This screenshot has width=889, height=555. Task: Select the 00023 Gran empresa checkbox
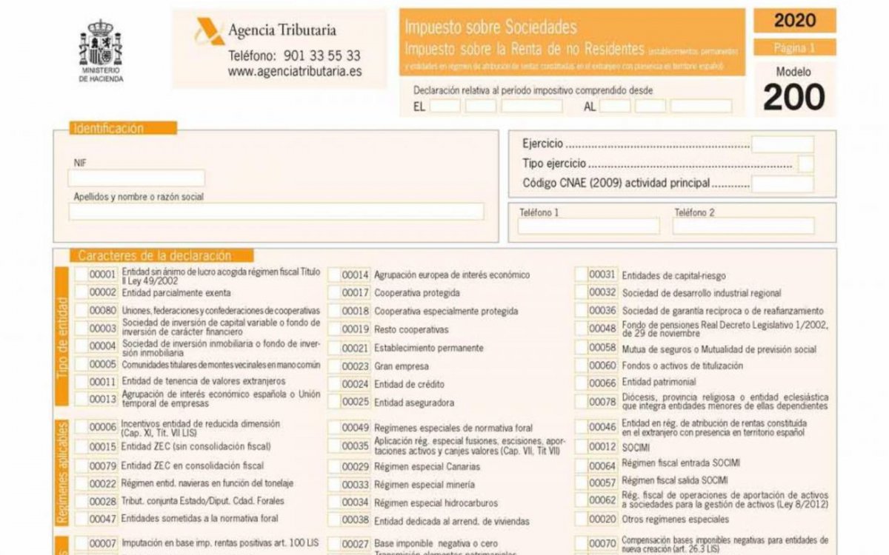(x=334, y=366)
